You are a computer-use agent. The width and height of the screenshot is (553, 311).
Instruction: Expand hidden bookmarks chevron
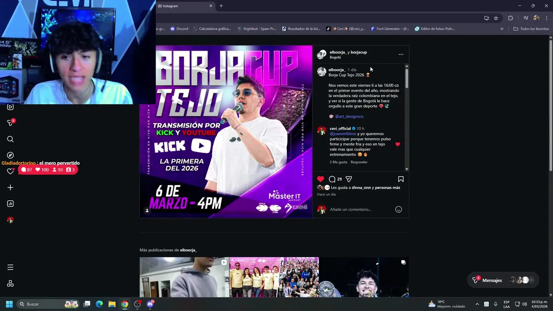pyautogui.click(x=502, y=29)
